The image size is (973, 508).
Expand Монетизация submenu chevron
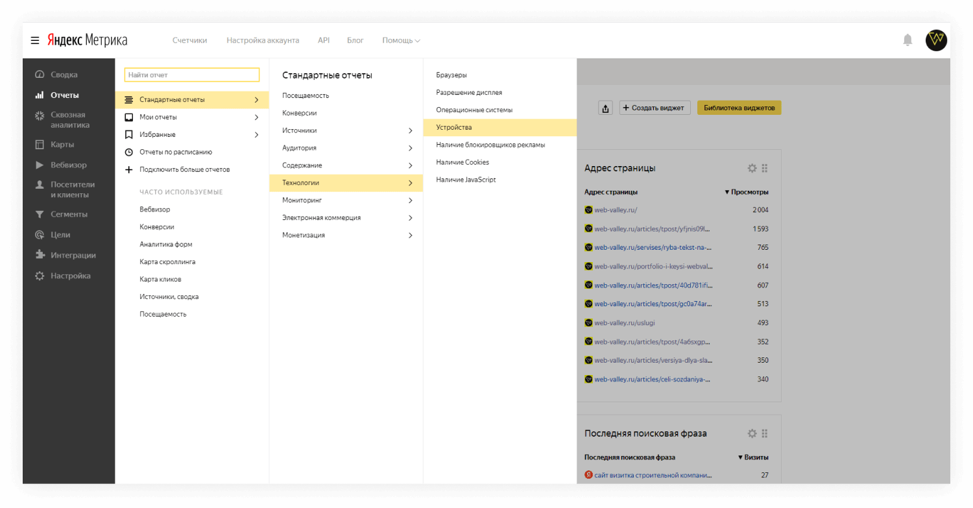coord(411,235)
